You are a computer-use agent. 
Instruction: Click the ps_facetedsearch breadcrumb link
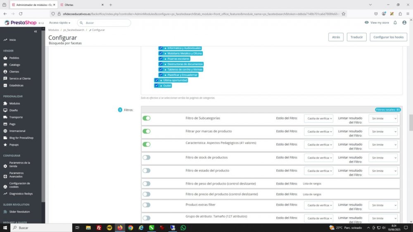tap(74, 30)
